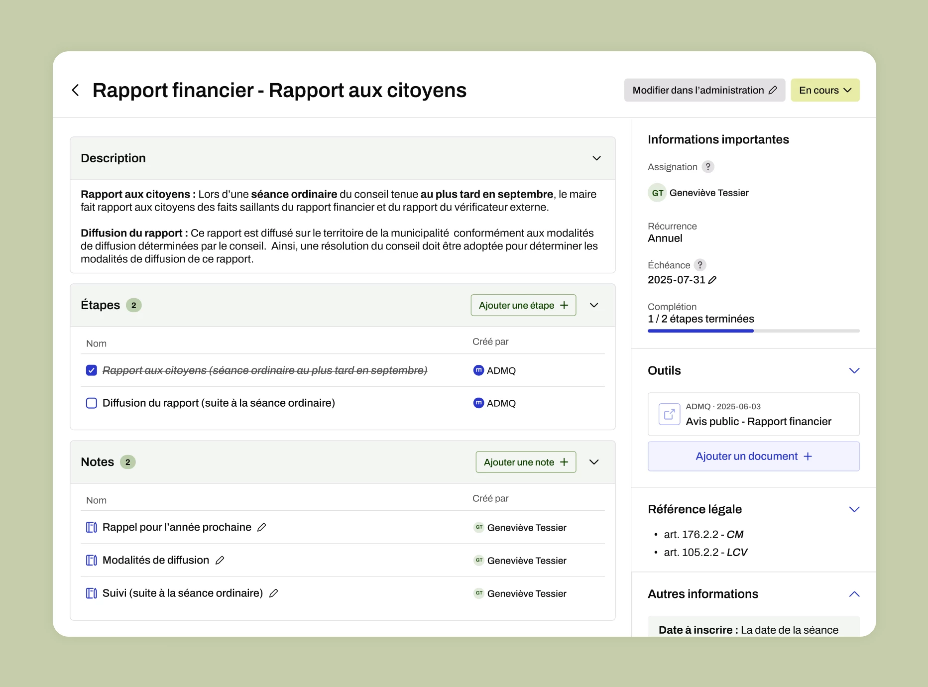
Task: Open the Avis public - Rapport financier document
Action: [758, 421]
